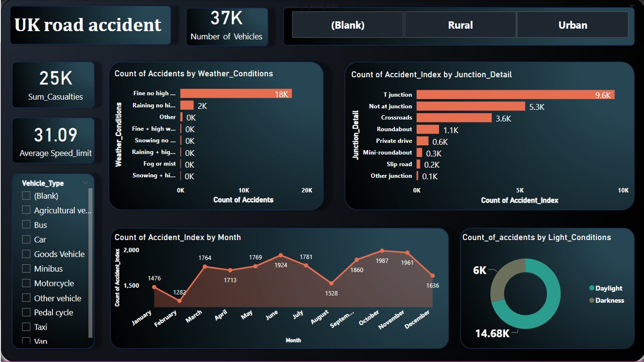Check the Minibus vehicle type

tap(26, 268)
